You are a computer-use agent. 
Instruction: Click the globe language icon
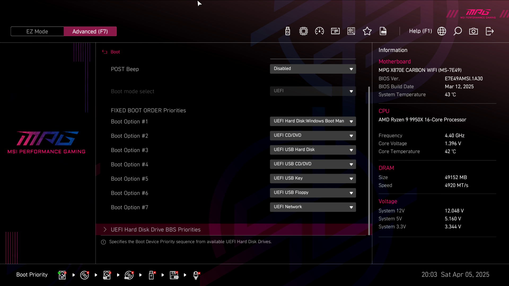point(442,31)
